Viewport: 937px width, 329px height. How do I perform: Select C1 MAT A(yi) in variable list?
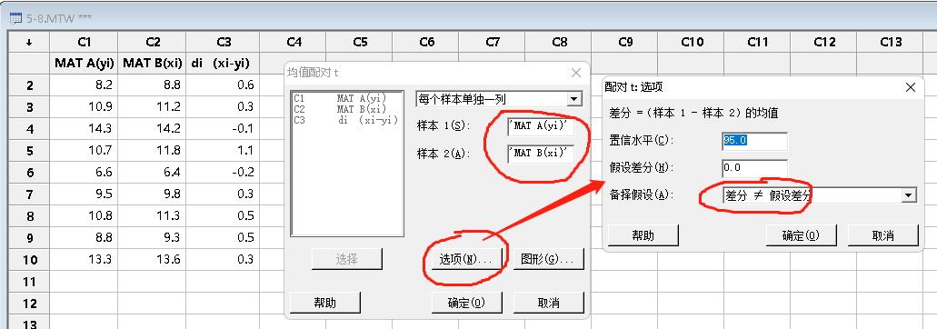pos(340,97)
